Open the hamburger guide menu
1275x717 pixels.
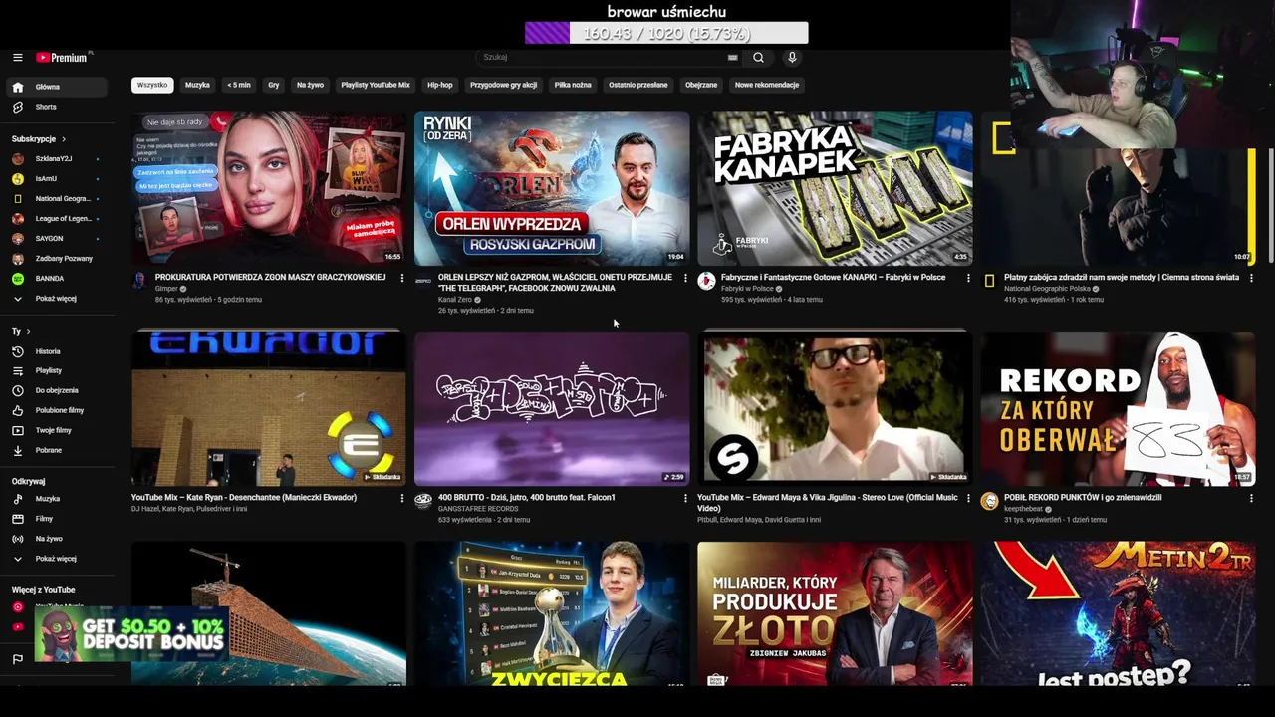(17, 58)
